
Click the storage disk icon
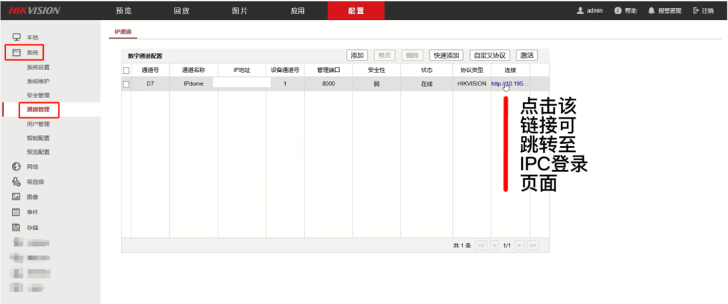[x=17, y=227]
